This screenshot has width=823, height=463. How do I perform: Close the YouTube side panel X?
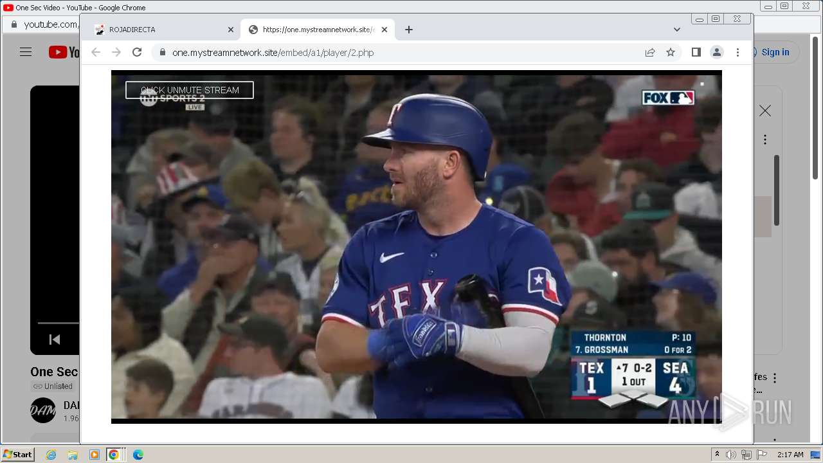(x=765, y=111)
